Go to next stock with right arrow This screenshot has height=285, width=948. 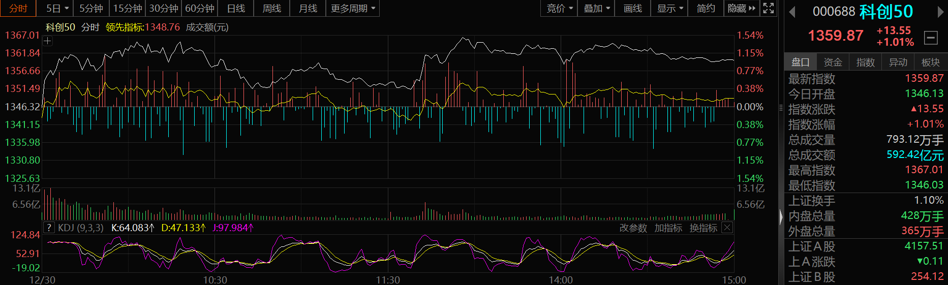click(x=940, y=12)
